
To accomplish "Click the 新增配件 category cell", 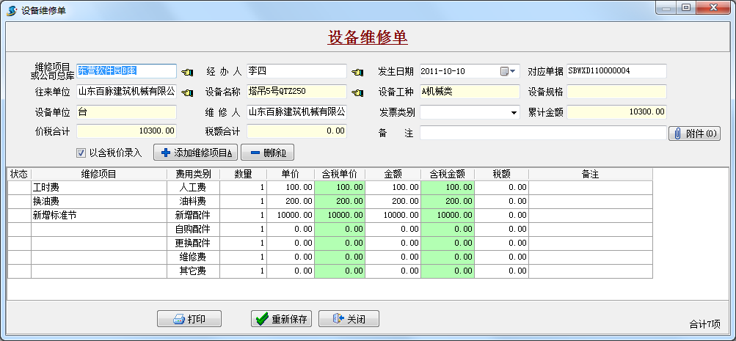I will [x=194, y=216].
